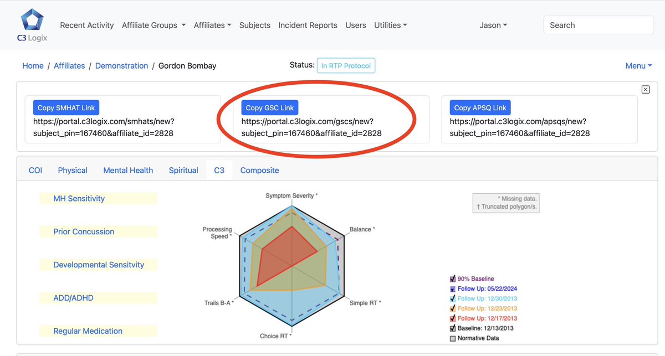Expand the Utilities dropdown menu
This screenshot has height=356, width=665.
(x=391, y=25)
